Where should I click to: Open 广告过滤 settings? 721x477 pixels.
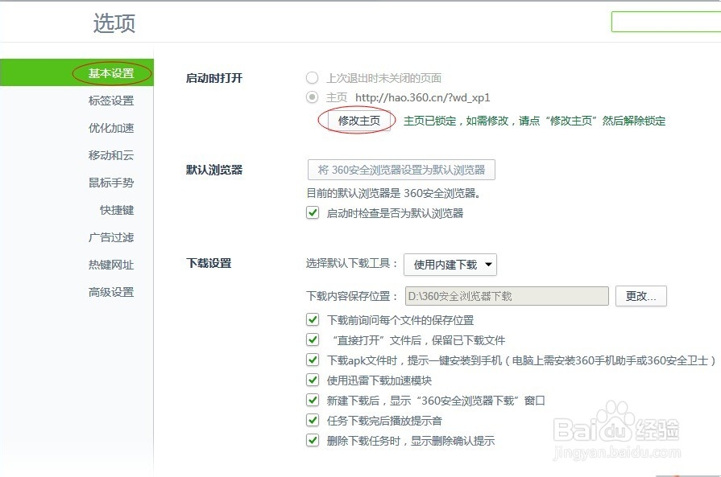pyautogui.click(x=111, y=237)
